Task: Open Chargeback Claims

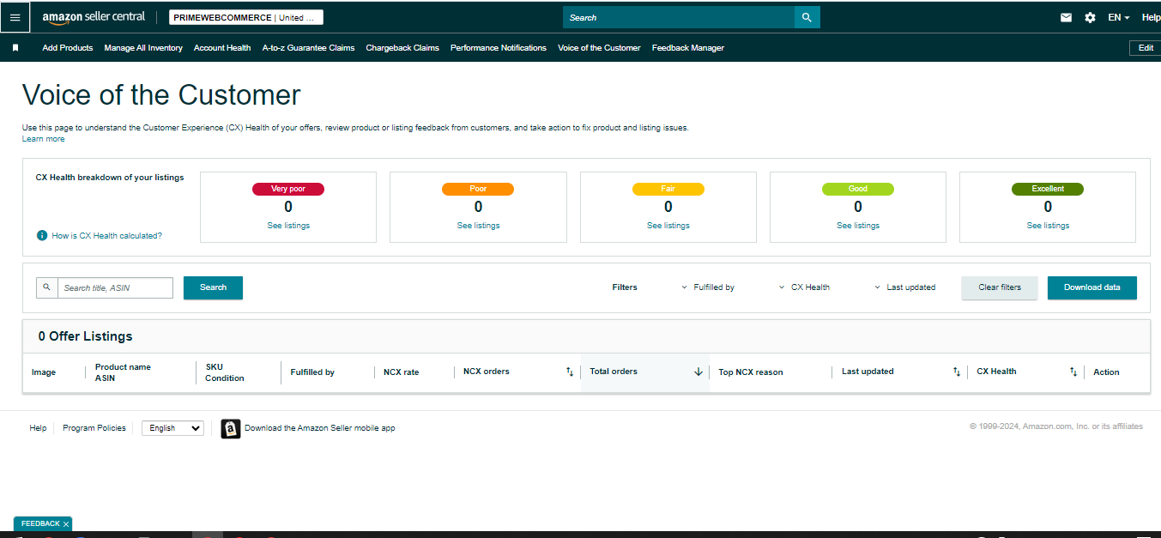Action: (402, 48)
